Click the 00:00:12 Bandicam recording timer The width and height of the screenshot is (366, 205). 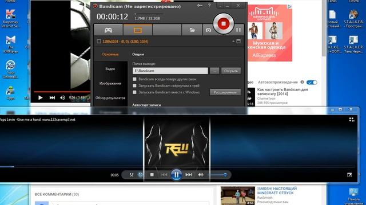tap(113, 17)
